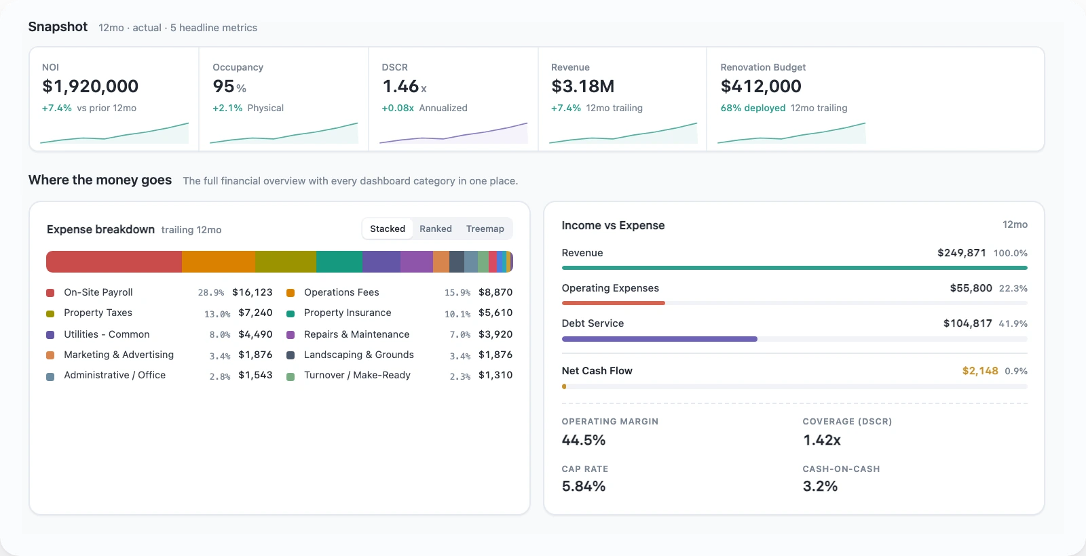
Task: Click the Revenue card sparkline chart
Action: click(x=623, y=133)
